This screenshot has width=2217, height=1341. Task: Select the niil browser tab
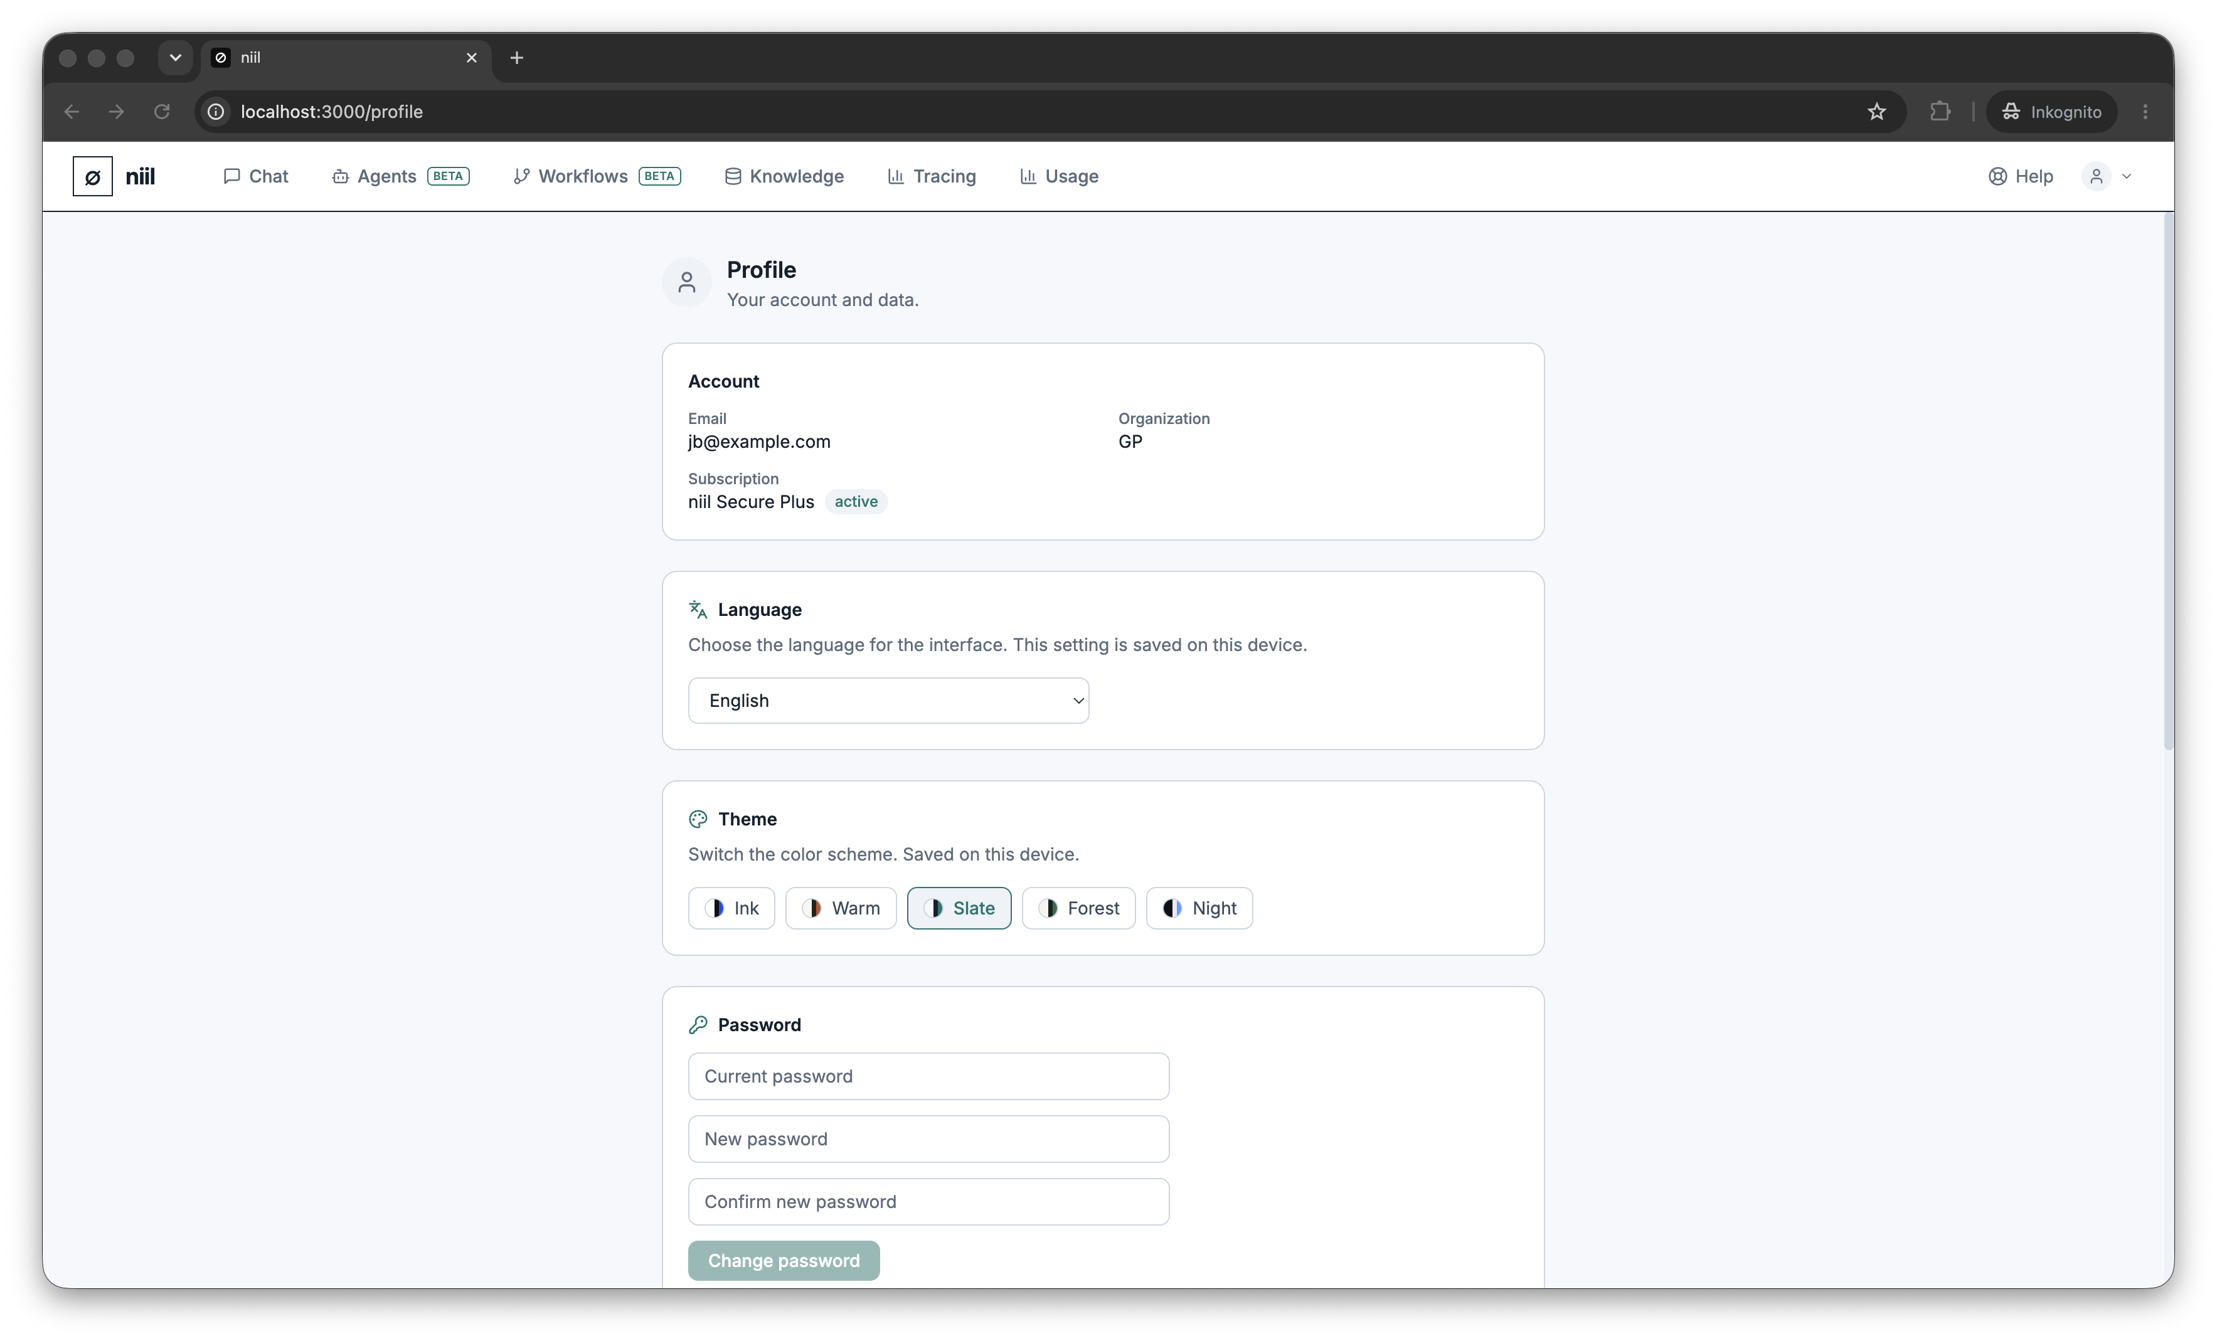(x=346, y=58)
